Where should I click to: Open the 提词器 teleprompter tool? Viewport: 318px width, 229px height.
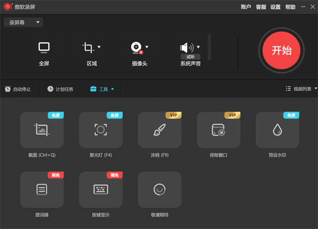[x=42, y=189]
